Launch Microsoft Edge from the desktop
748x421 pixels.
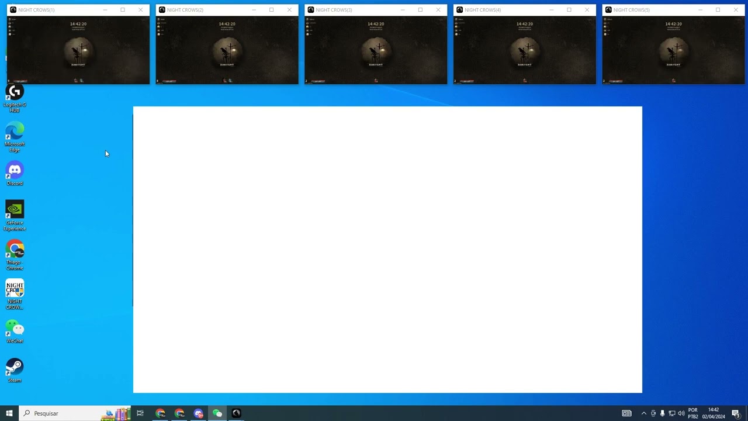(x=15, y=137)
